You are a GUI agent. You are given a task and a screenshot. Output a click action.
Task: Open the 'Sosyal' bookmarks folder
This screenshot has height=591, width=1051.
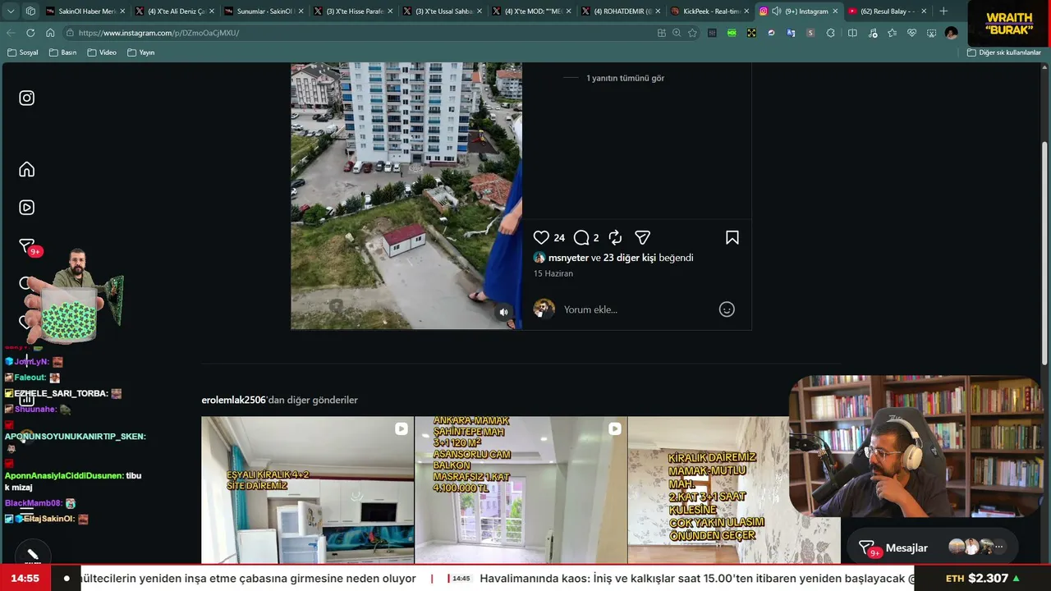pyautogui.click(x=23, y=53)
